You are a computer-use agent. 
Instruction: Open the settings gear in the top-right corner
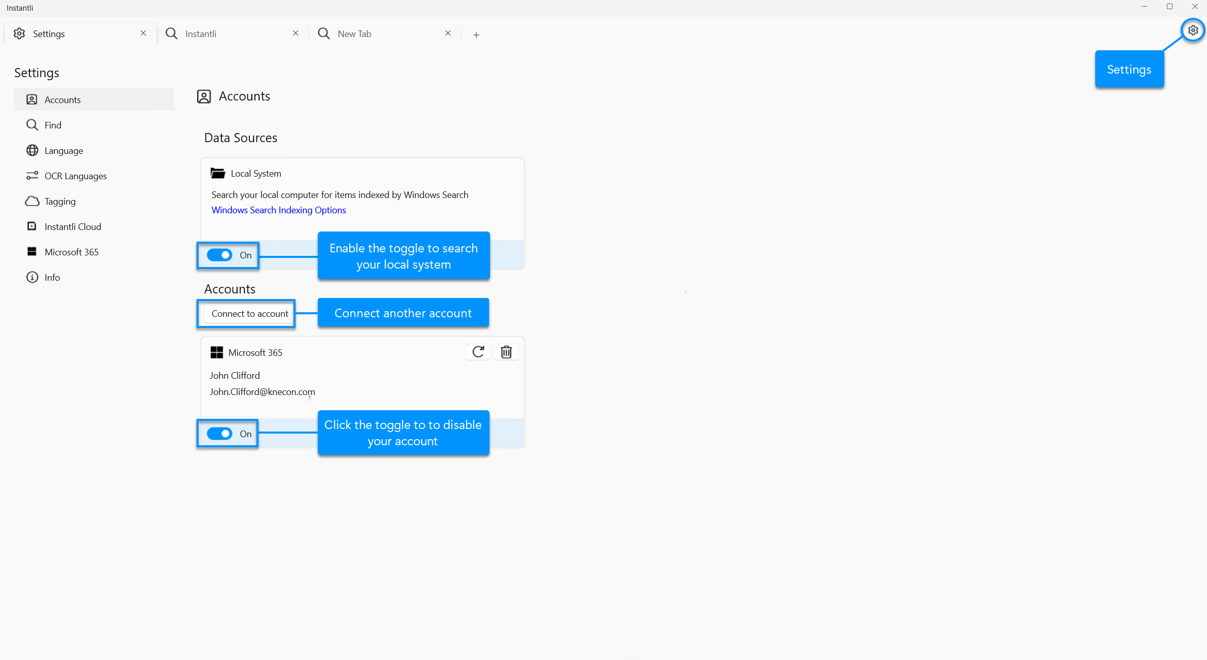pyautogui.click(x=1193, y=30)
